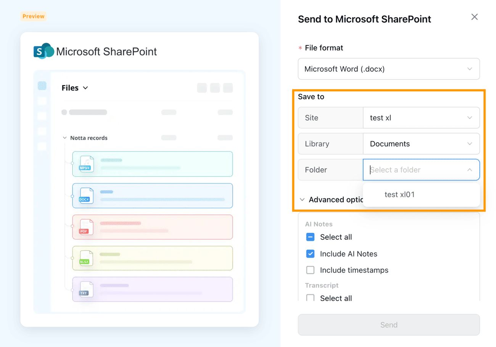Click the AI Notes section heading
Screen dimensions: 496x347
[x=319, y=224]
